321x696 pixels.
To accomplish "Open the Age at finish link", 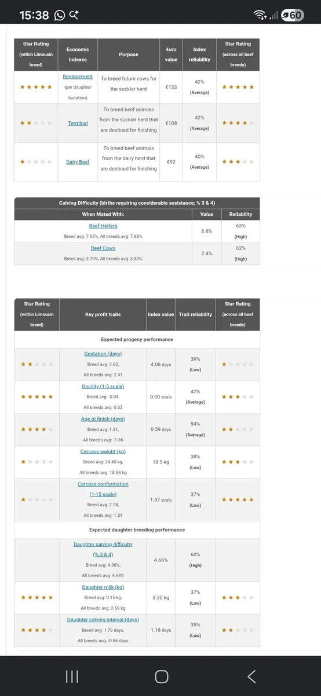I will click(103, 419).
